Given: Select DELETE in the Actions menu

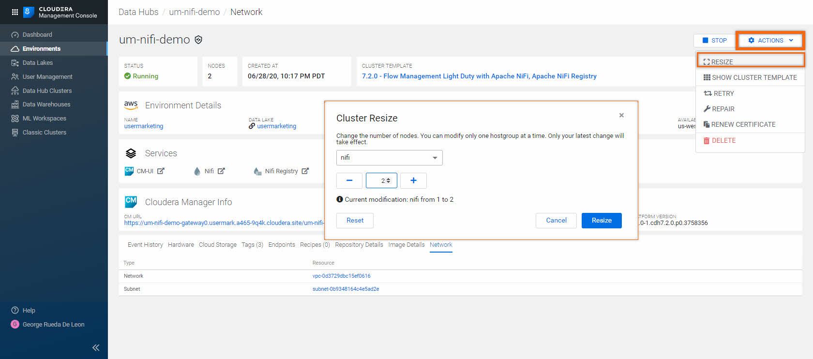Looking at the screenshot, I should point(751,140).
